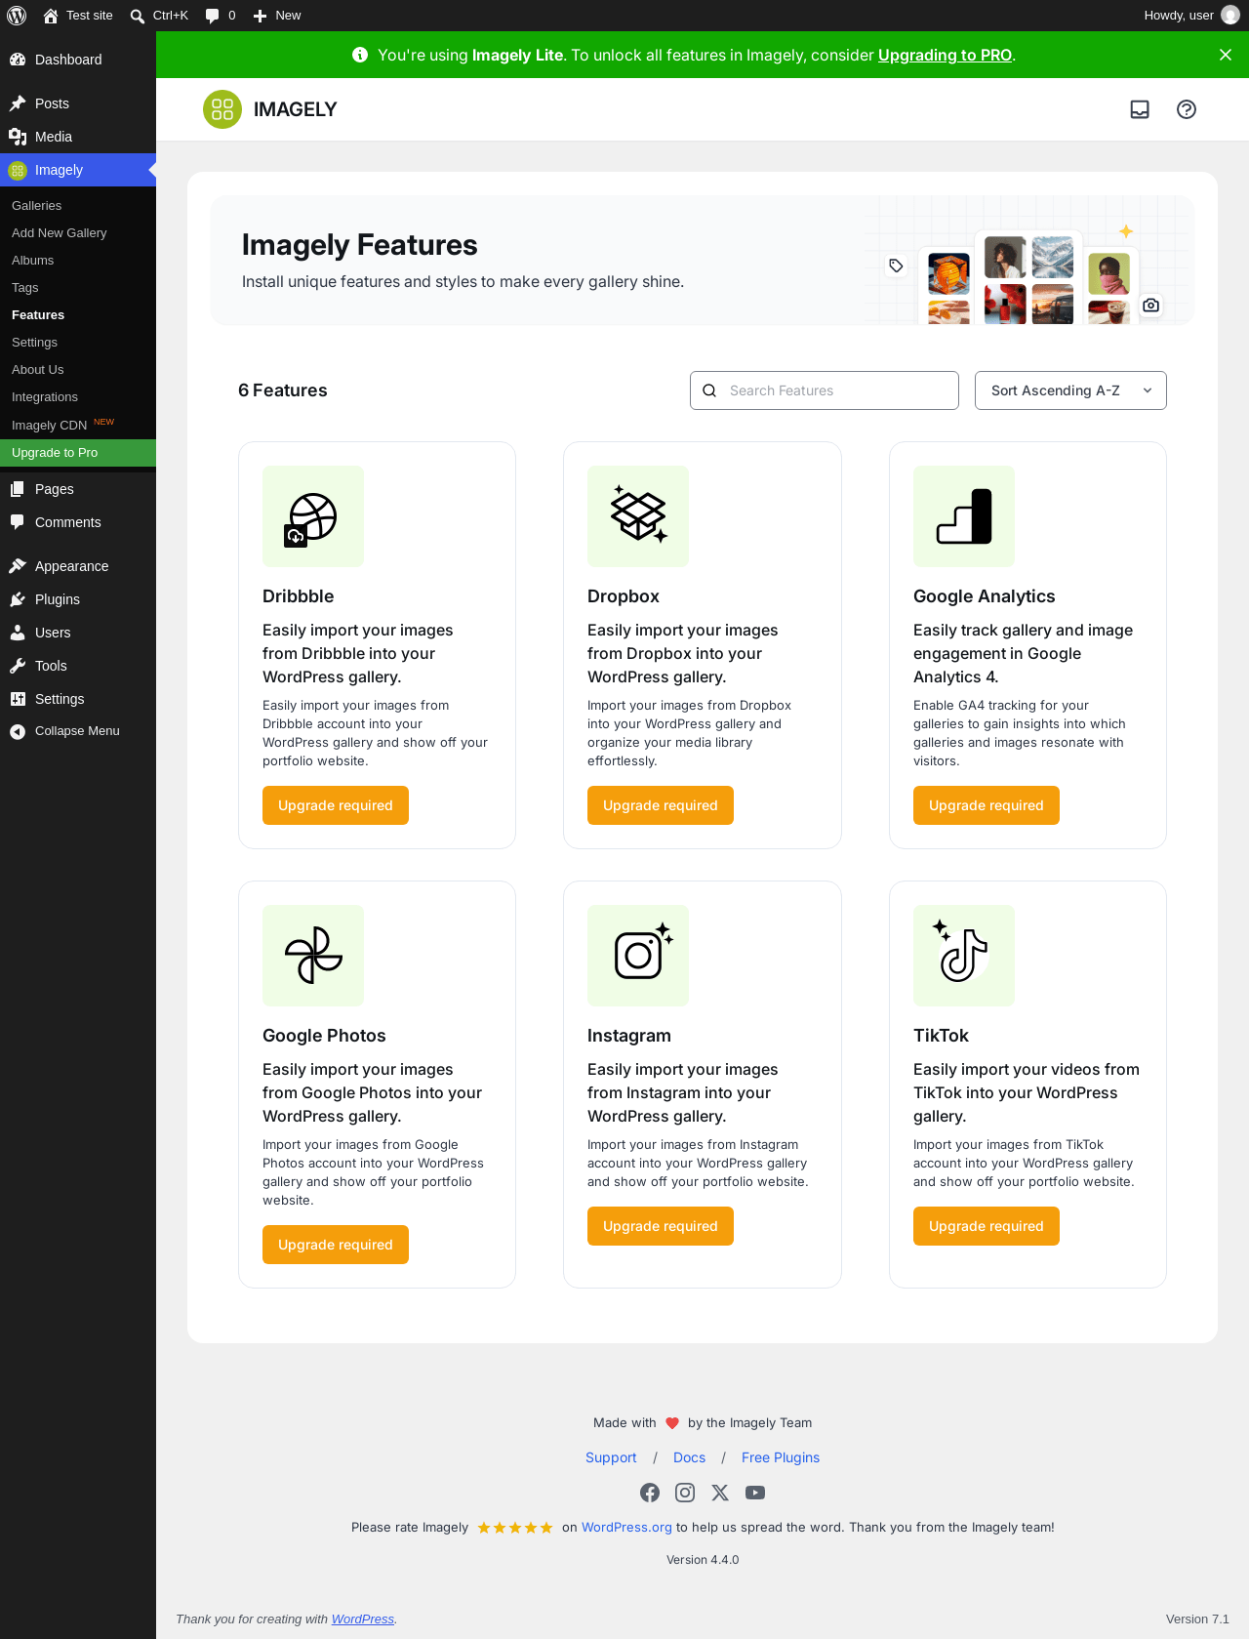Open the Howdy, user account menu

(1191, 16)
